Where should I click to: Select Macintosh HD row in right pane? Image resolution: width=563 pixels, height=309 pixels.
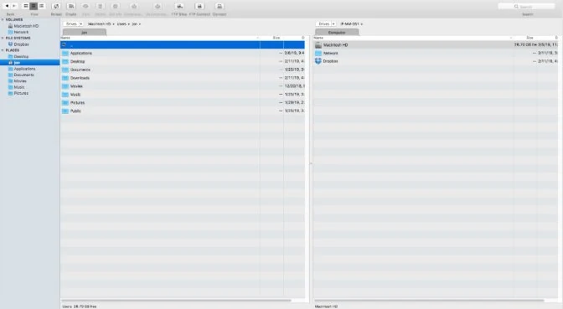[x=436, y=45]
